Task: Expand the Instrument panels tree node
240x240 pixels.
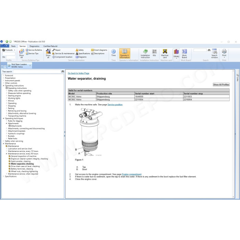Action: click(3, 81)
